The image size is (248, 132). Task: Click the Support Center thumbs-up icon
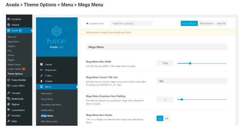coord(87,23)
